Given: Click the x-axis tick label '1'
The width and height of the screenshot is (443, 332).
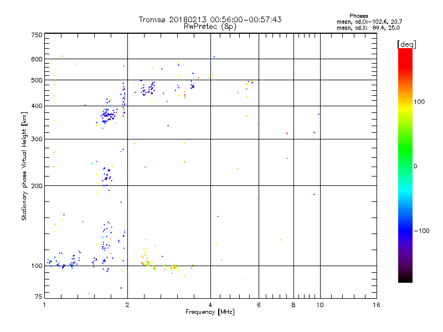Looking at the screenshot, I should 44,305.
